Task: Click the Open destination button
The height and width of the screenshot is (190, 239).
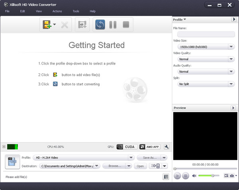Action: 140,166
